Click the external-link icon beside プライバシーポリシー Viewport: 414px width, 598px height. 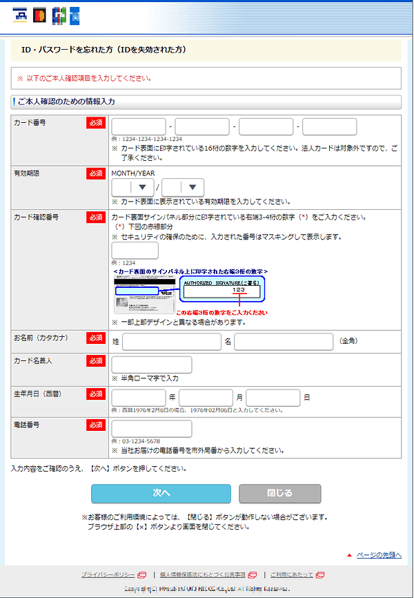[142, 575]
